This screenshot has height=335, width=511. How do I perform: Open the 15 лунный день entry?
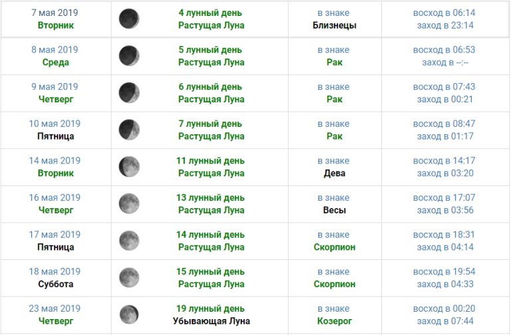click(x=211, y=272)
